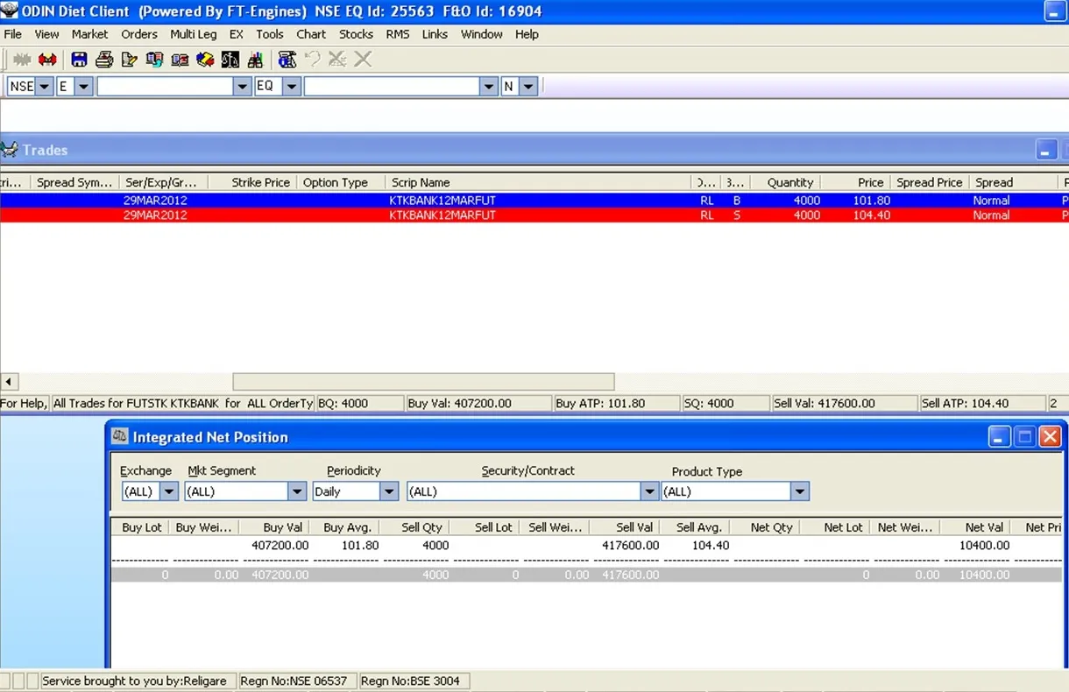Click the Trades horizontal scrollbar thumb
The width and height of the screenshot is (1069, 692).
coord(423,382)
